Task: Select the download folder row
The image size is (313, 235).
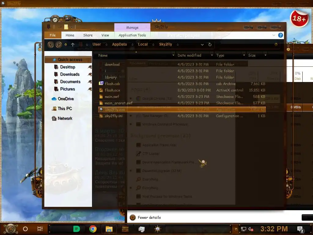Action: tap(182, 64)
